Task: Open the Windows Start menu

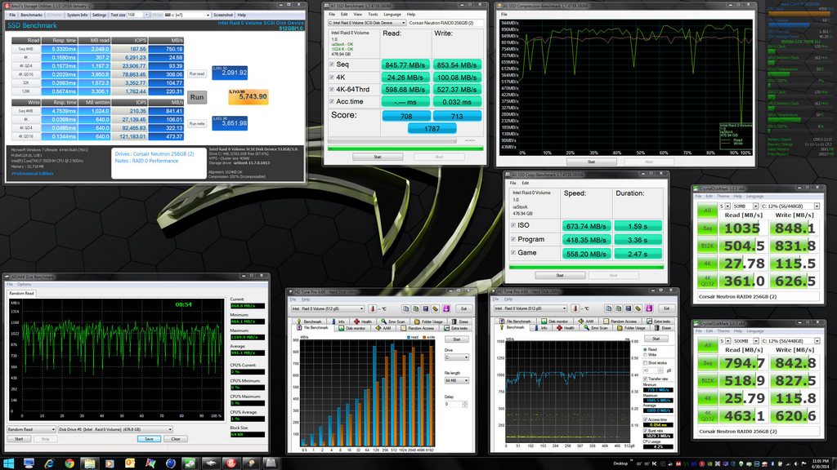Action: [x=8, y=463]
